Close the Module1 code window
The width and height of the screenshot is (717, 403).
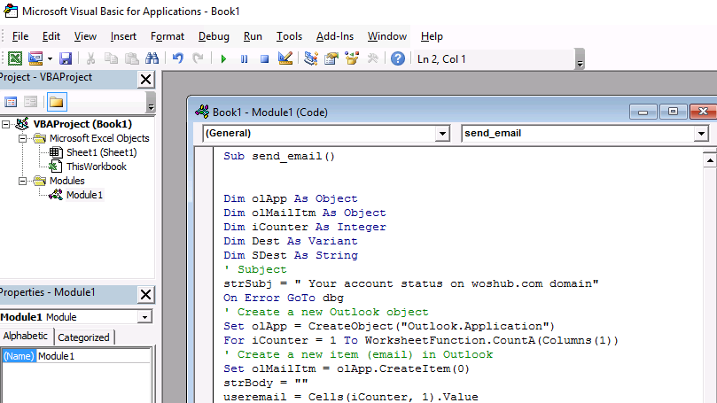(704, 112)
